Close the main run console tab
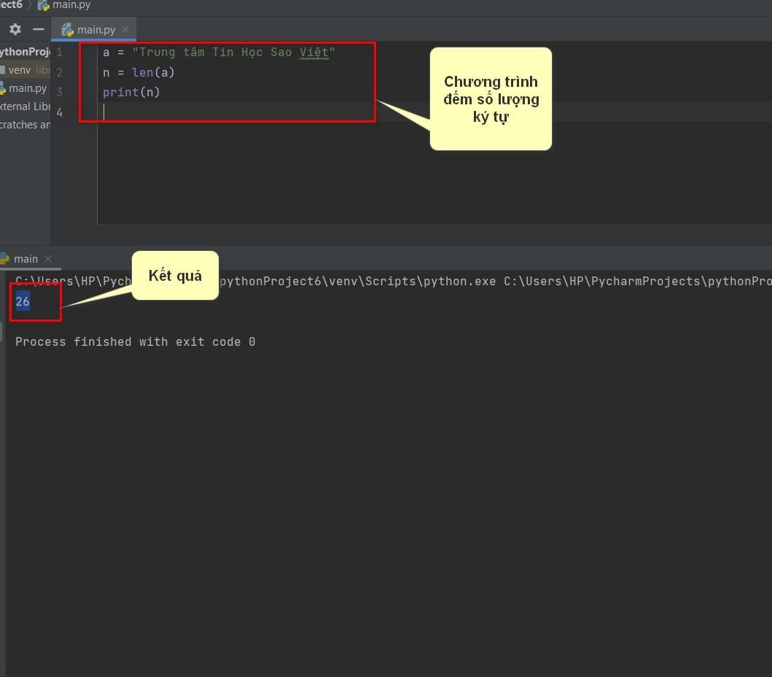The height and width of the screenshot is (677, 772). coord(48,259)
